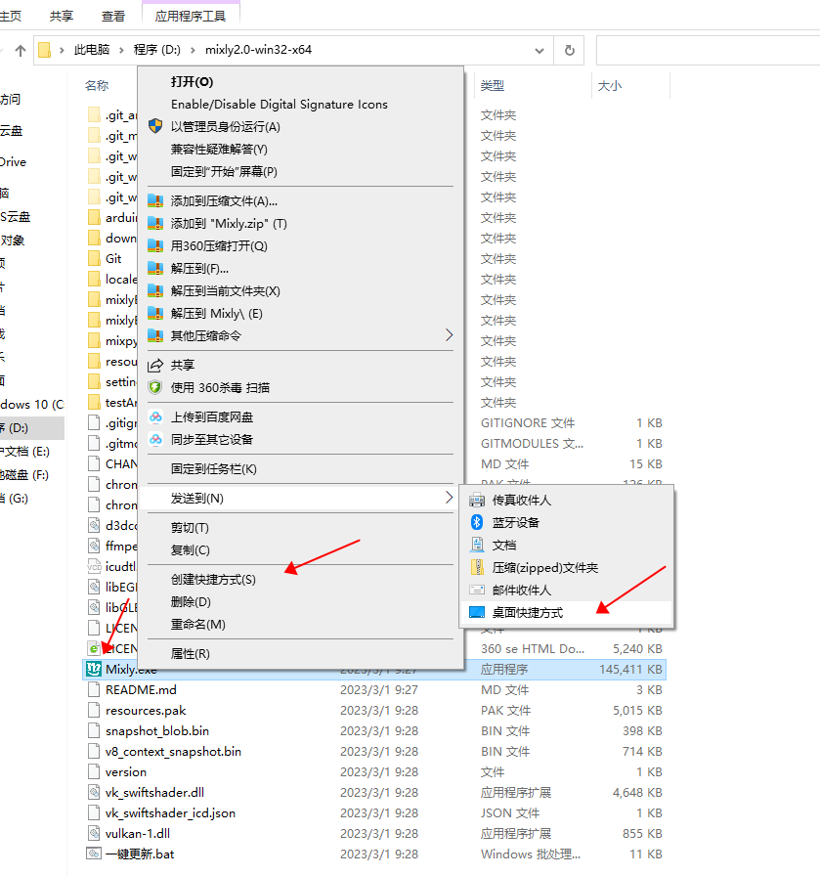820x876 pixels.
Task: Click the refresh button in address bar
Action: (x=569, y=50)
